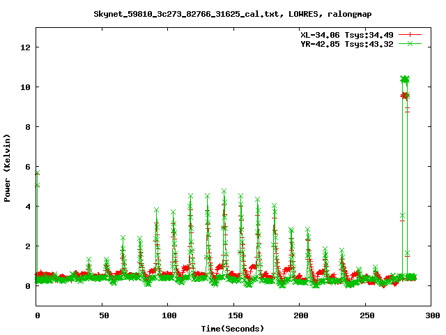
Task: Click the red XL legend line sample
Action: coord(410,35)
